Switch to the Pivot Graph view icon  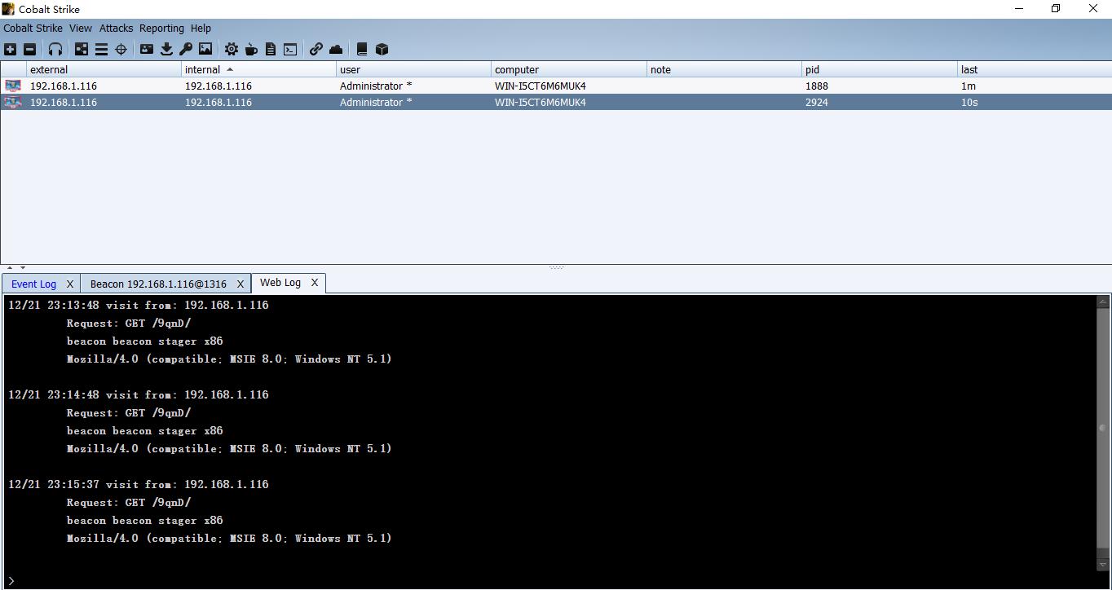pos(82,50)
